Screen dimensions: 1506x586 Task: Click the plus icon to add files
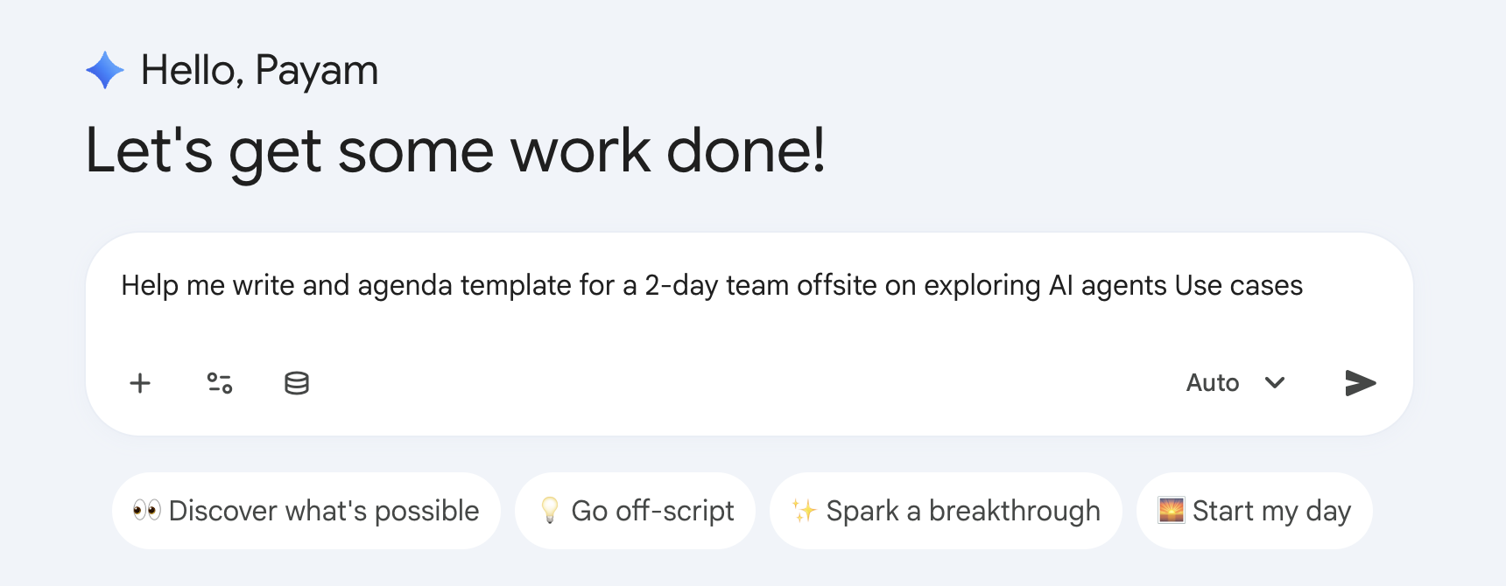click(x=140, y=382)
